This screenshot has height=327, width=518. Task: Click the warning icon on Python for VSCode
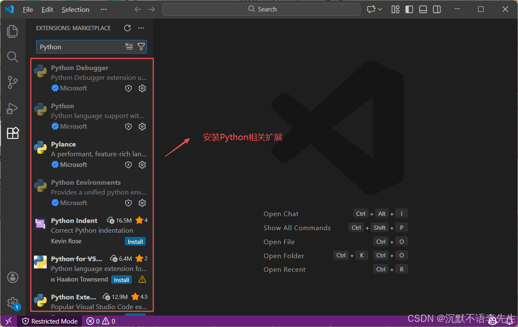tap(142, 279)
